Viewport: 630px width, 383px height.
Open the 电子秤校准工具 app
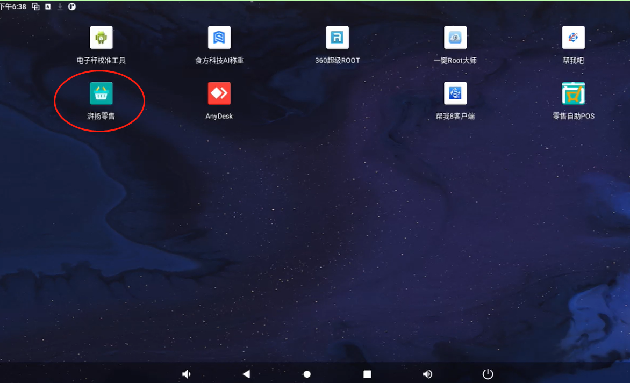(x=101, y=38)
